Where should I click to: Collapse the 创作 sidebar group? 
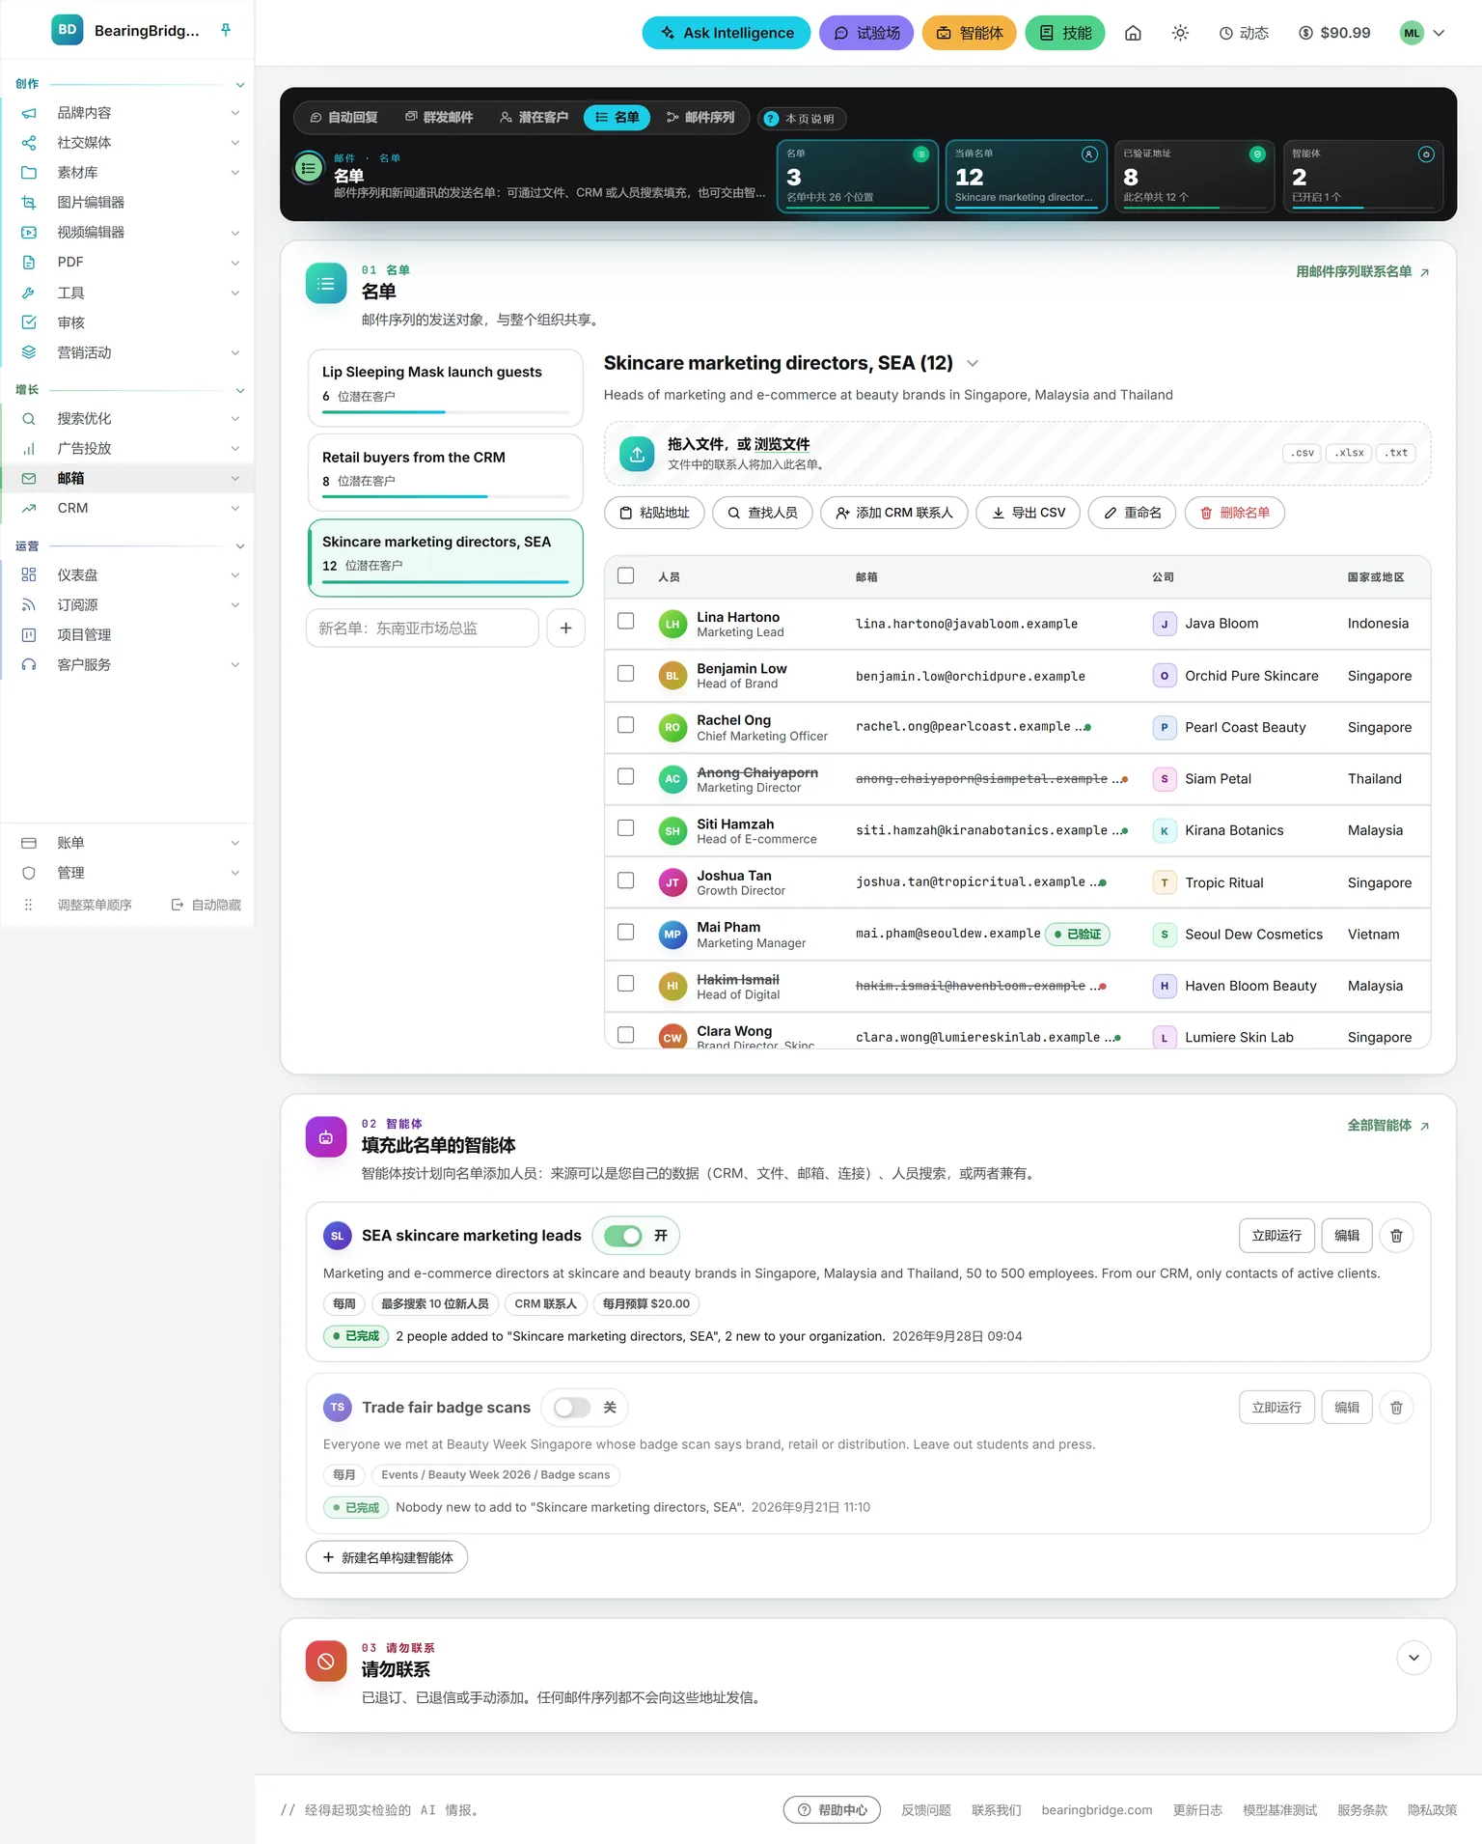click(239, 85)
